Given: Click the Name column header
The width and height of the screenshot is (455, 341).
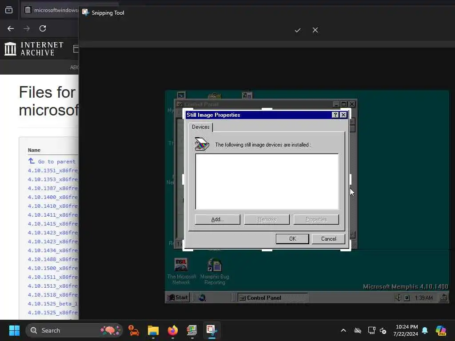Looking at the screenshot, I should coord(34,150).
